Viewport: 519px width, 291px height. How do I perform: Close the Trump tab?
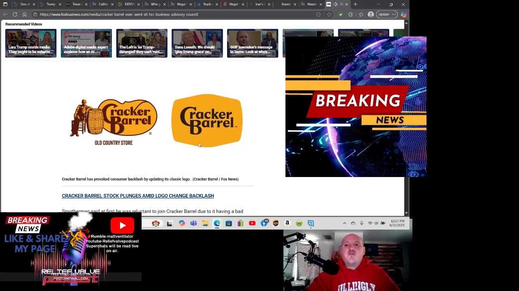click(60, 4)
